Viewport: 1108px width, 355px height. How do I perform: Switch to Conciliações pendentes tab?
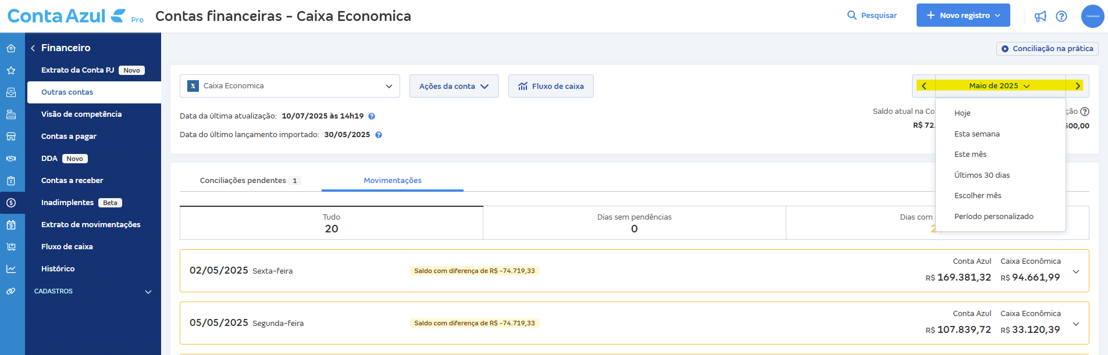249,181
